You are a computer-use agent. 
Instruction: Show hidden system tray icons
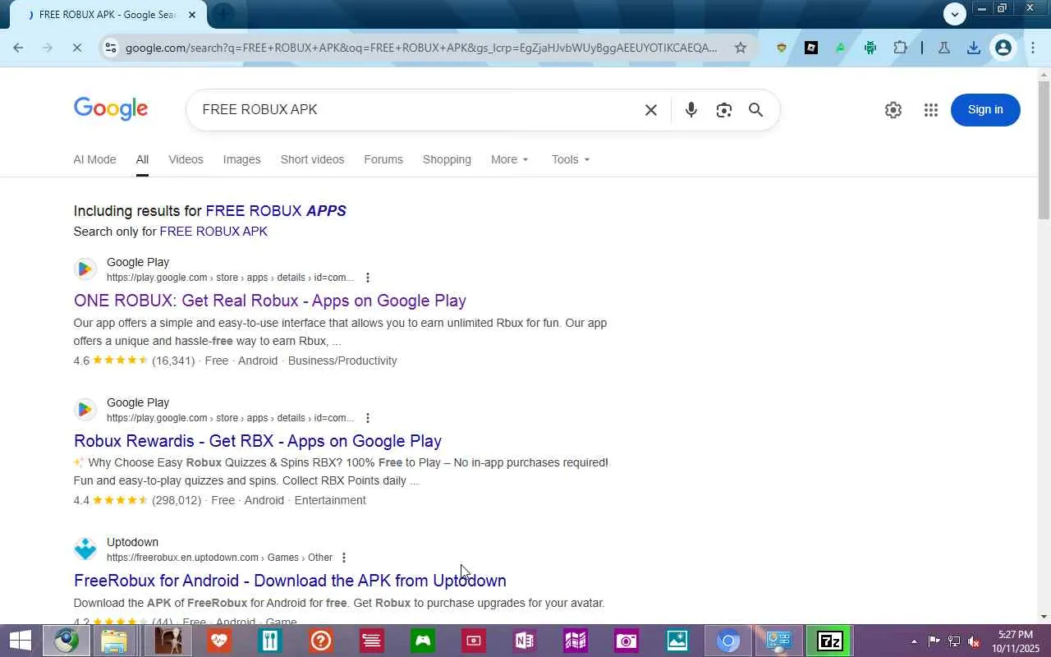[914, 641]
